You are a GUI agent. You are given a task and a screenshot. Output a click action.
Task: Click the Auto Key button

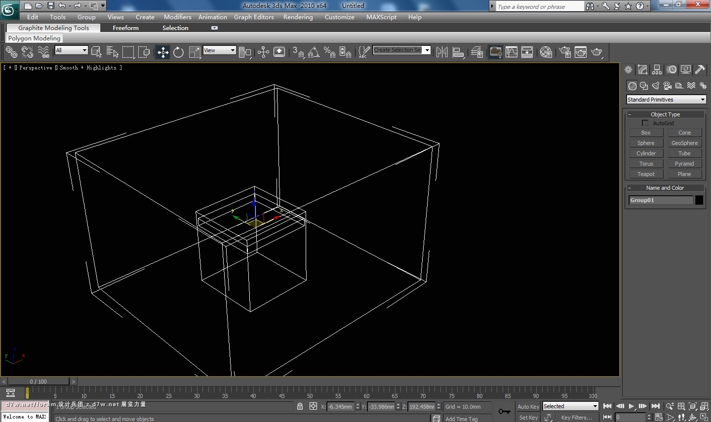click(x=528, y=407)
